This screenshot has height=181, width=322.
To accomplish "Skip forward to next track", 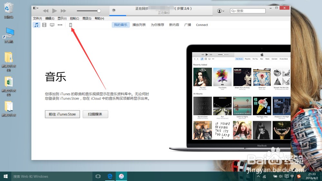I will tap(63, 11).
